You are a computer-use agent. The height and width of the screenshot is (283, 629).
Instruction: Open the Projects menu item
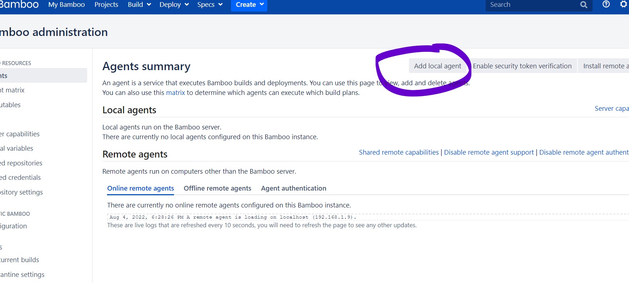[x=106, y=5]
